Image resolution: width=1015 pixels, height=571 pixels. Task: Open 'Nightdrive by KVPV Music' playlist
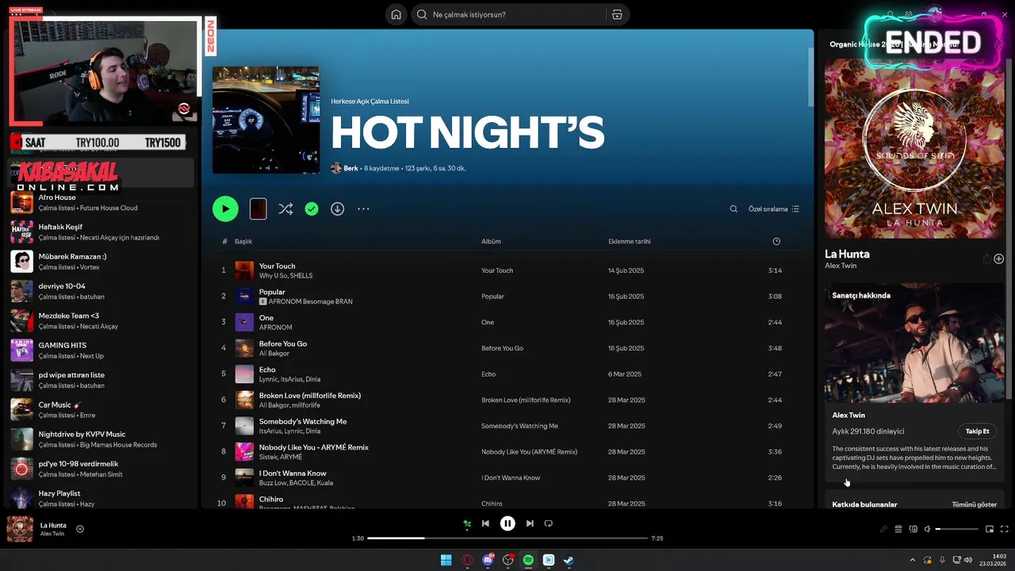[x=101, y=439]
